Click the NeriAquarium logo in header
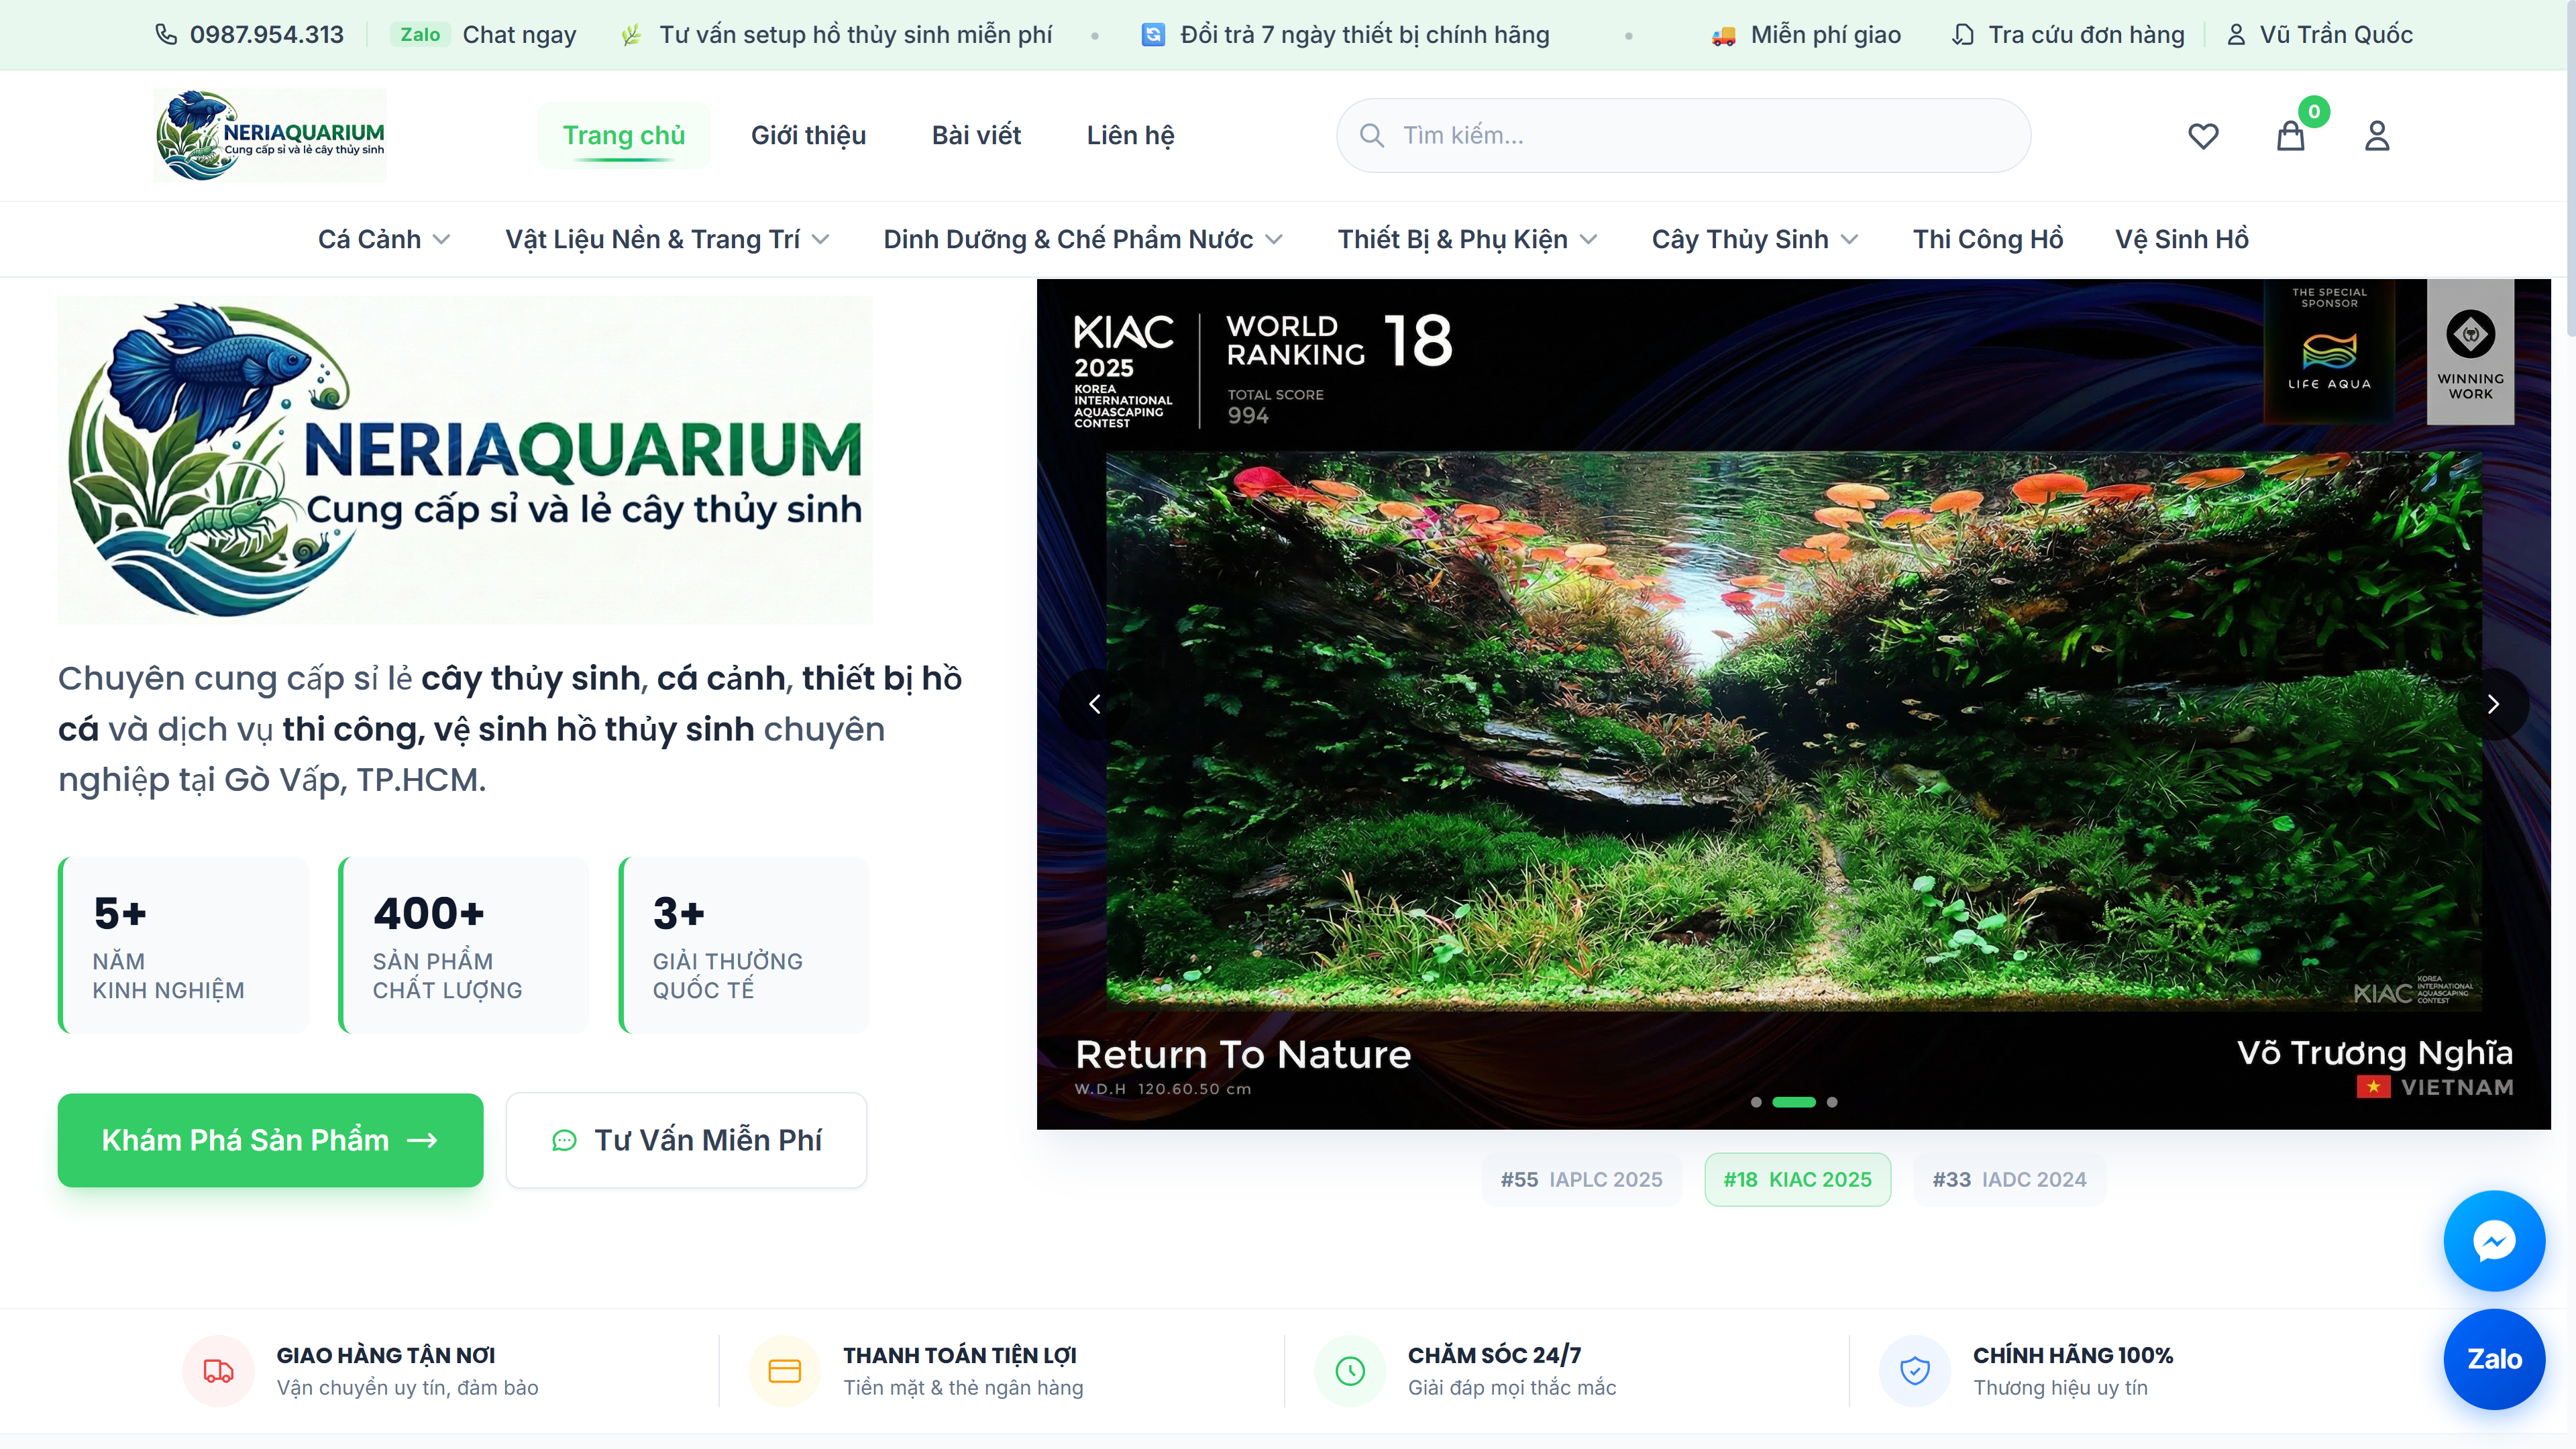 (x=270, y=135)
